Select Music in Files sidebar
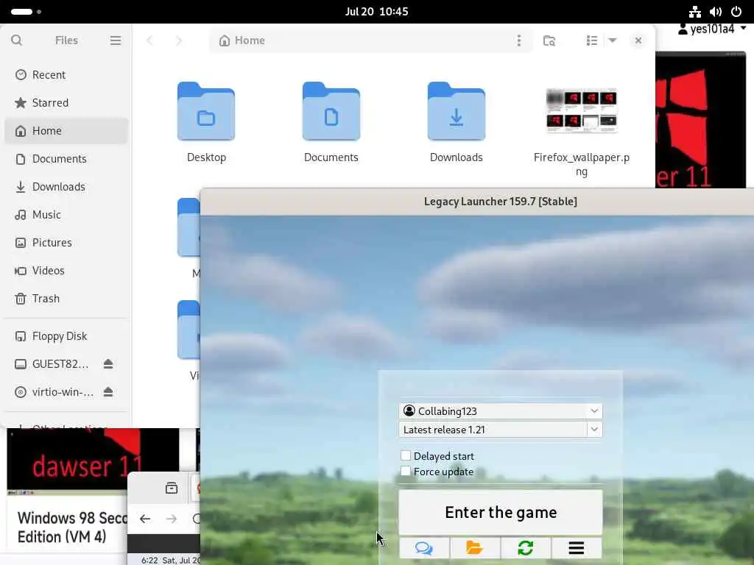The height and width of the screenshot is (565, 754). [66, 214]
